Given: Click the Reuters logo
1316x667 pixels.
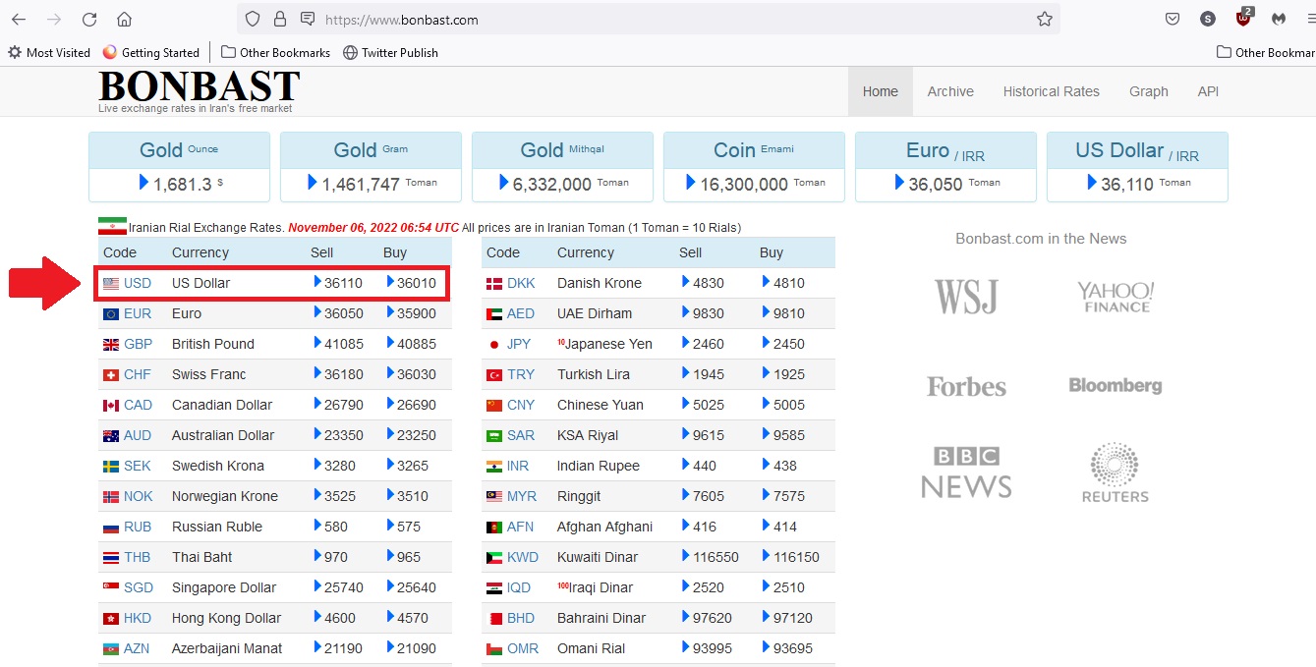Looking at the screenshot, I should (x=1116, y=472).
